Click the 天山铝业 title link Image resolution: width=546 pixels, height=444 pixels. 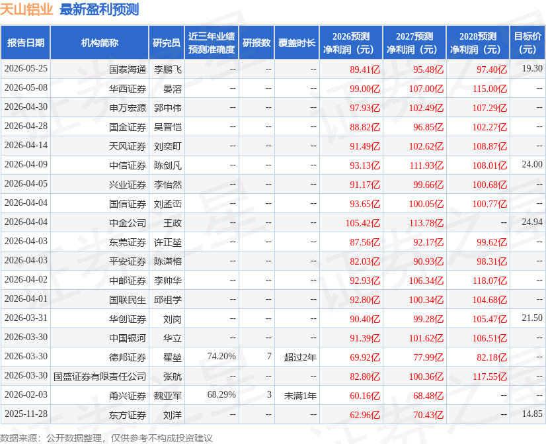point(26,9)
